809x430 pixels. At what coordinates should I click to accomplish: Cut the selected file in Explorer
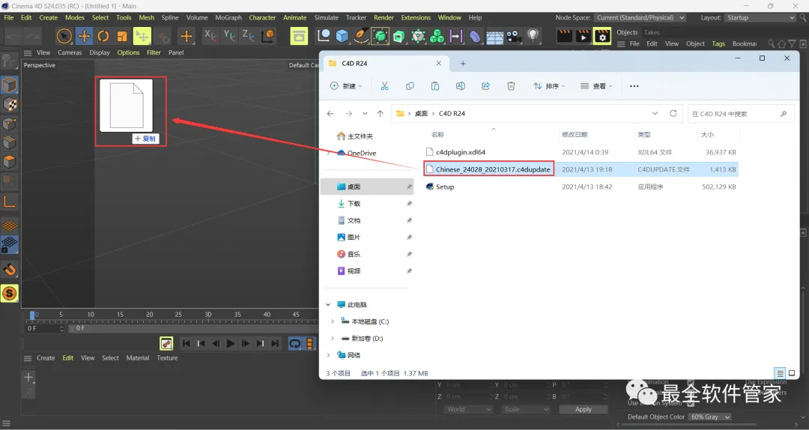(384, 86)
